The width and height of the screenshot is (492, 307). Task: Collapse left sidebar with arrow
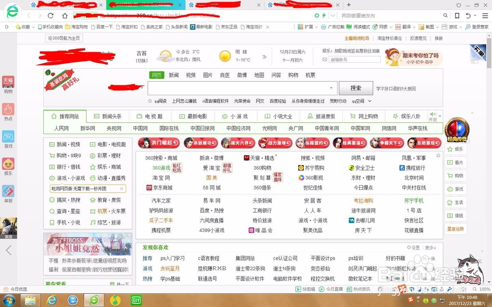(8, 250)
